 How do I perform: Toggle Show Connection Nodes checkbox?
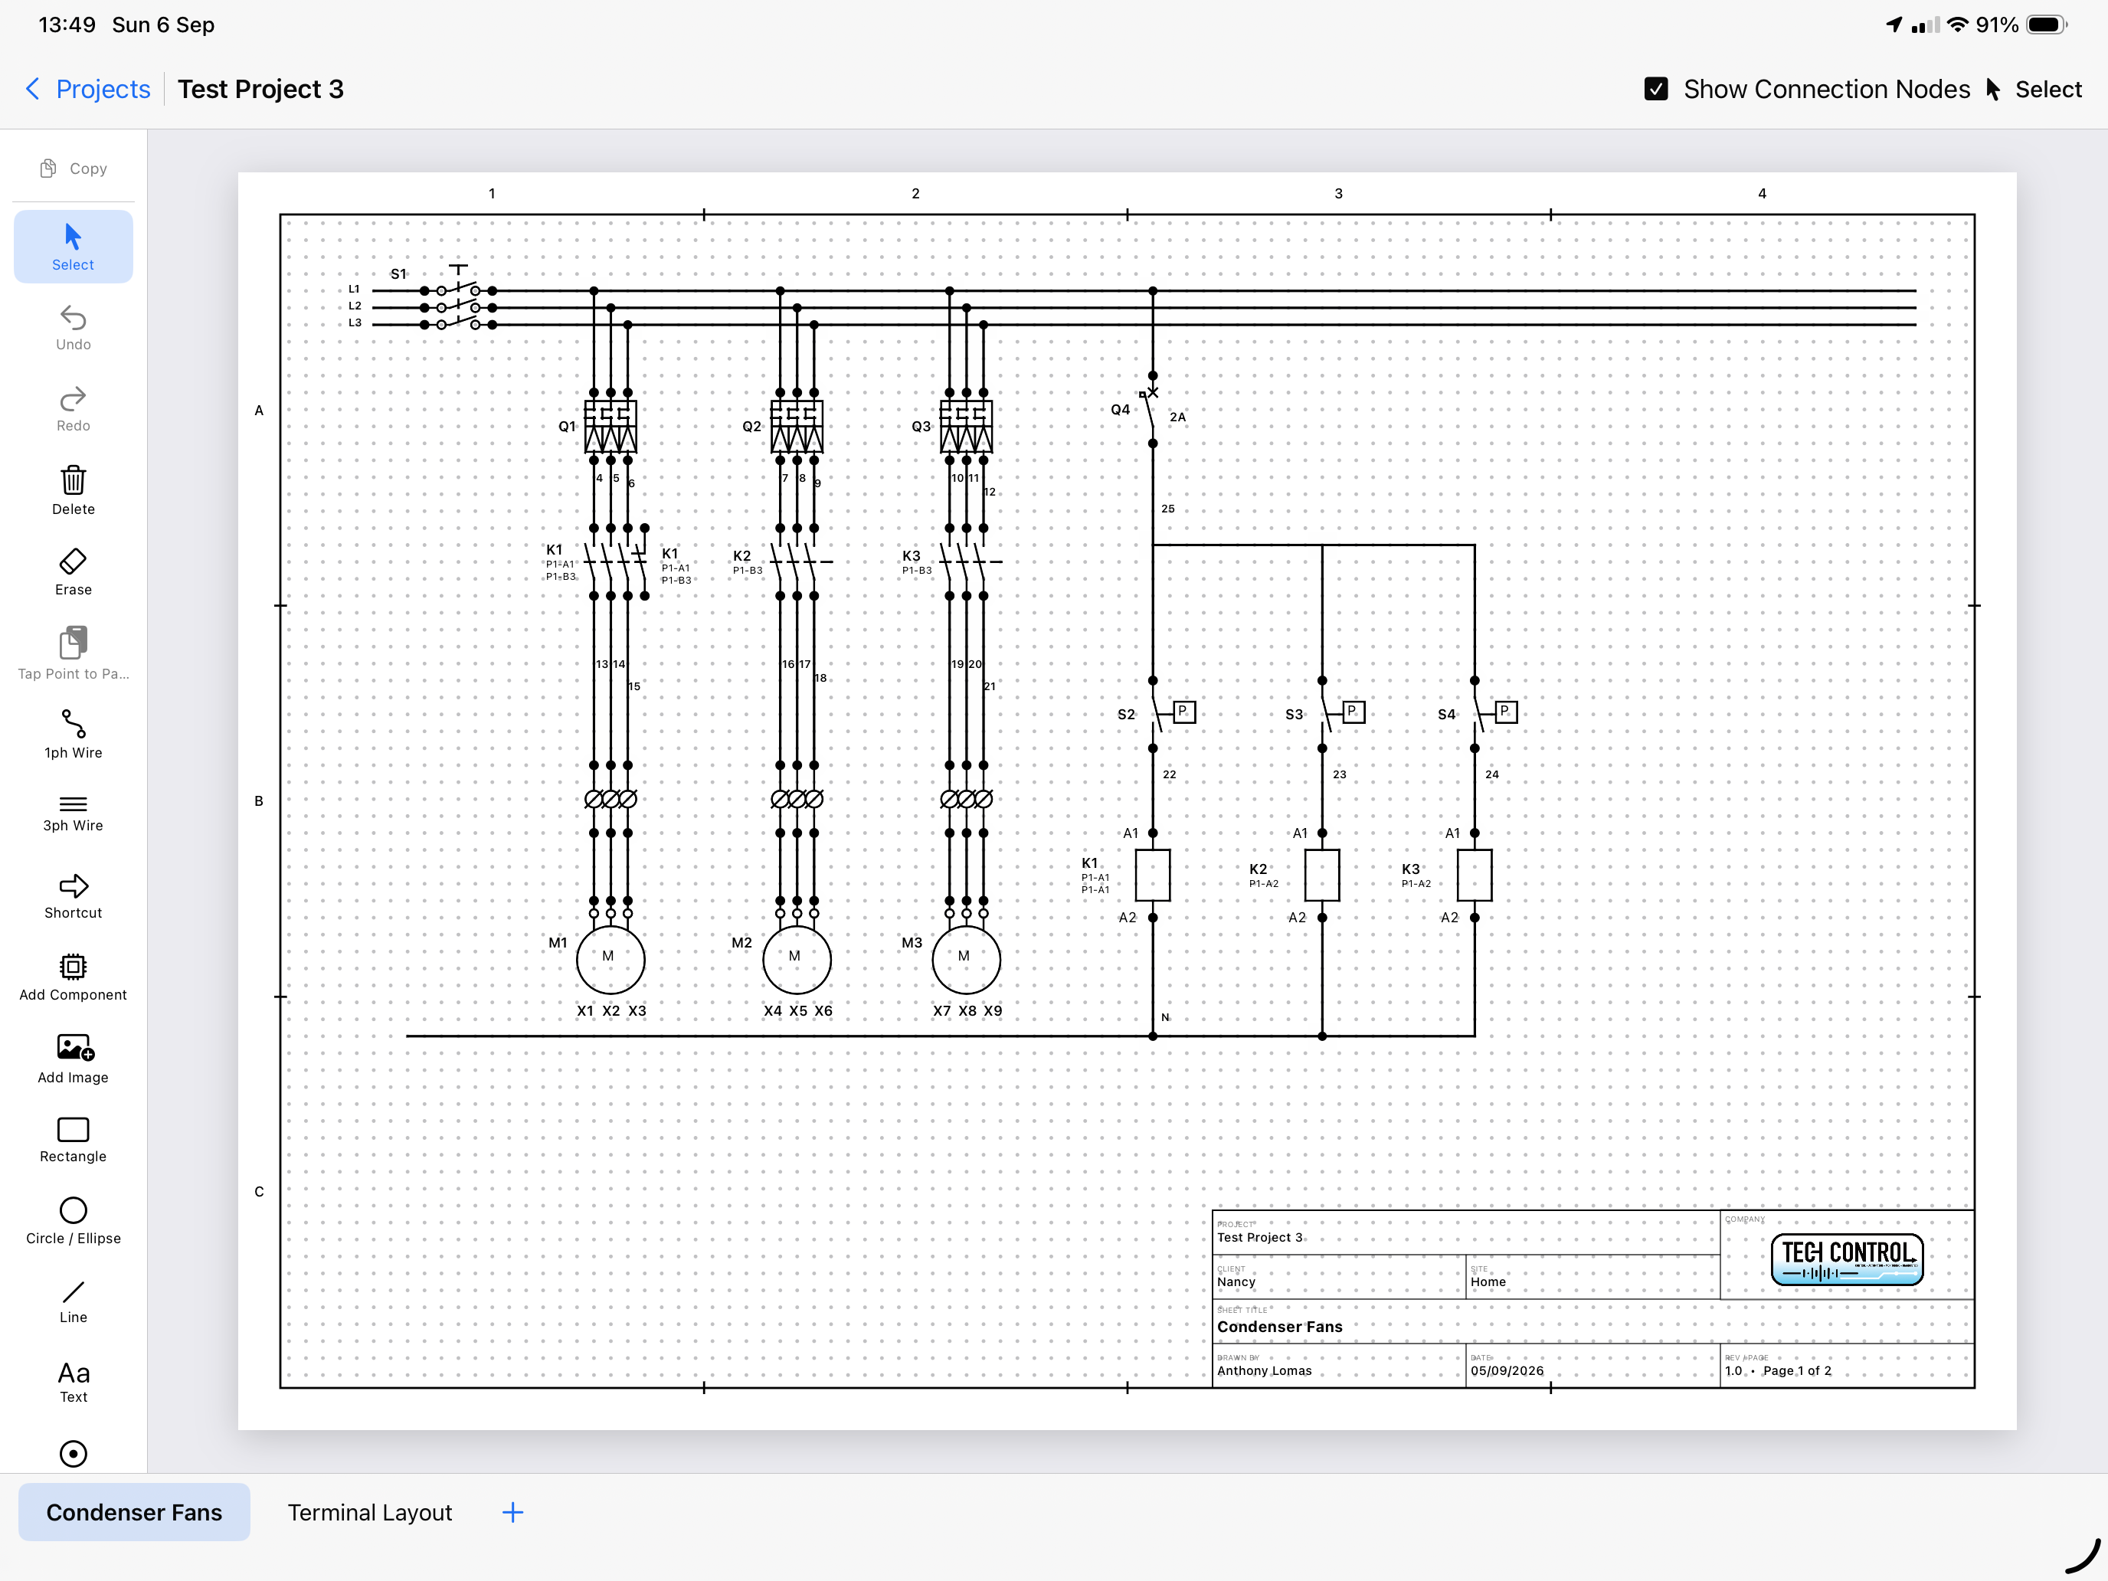coord(1656,89)
